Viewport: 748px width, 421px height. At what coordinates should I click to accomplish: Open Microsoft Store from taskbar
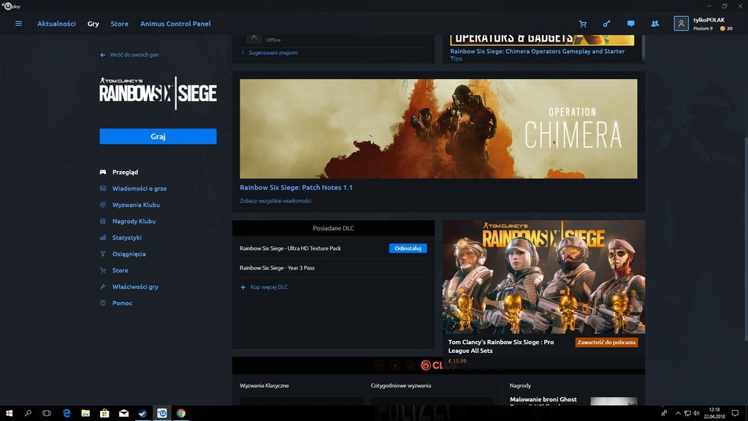click(104, 414)
